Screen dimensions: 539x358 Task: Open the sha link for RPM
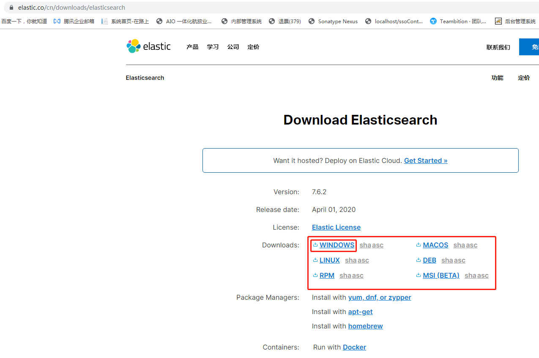(345, 275)
